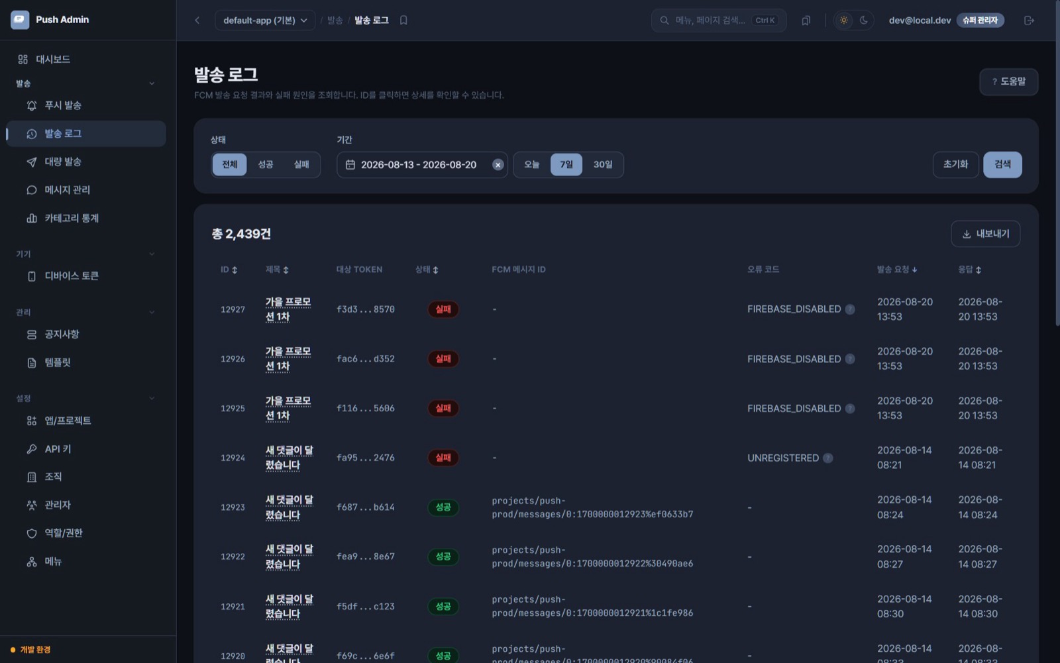Open 카테고리 통계 in the sidebar
Image resolution: width=1060 pixels, height=663 pixels.
[x=86, y=218]
